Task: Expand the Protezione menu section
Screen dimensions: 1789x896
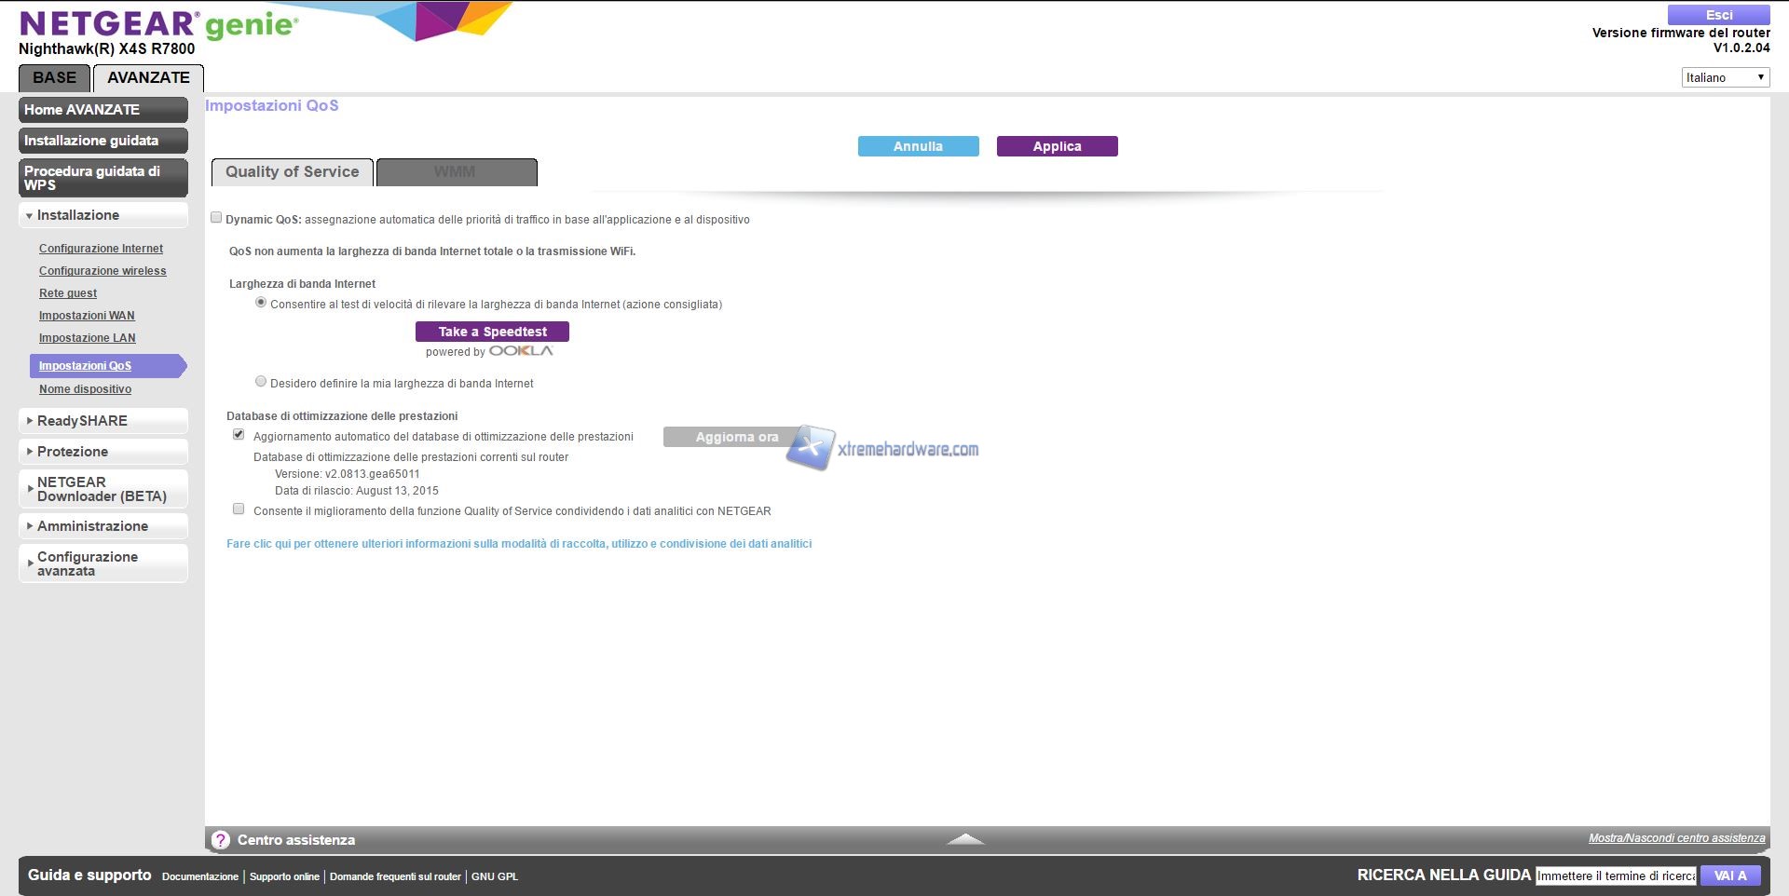Action: click(102, 452)
